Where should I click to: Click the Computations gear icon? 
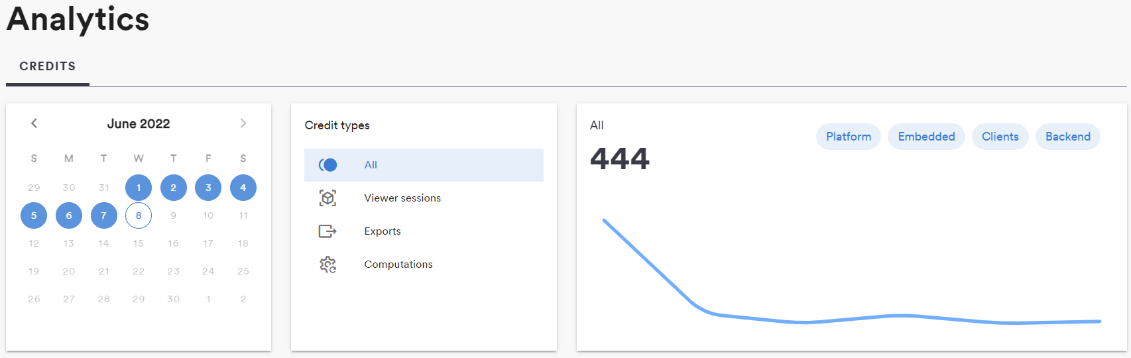pos(328,265)
